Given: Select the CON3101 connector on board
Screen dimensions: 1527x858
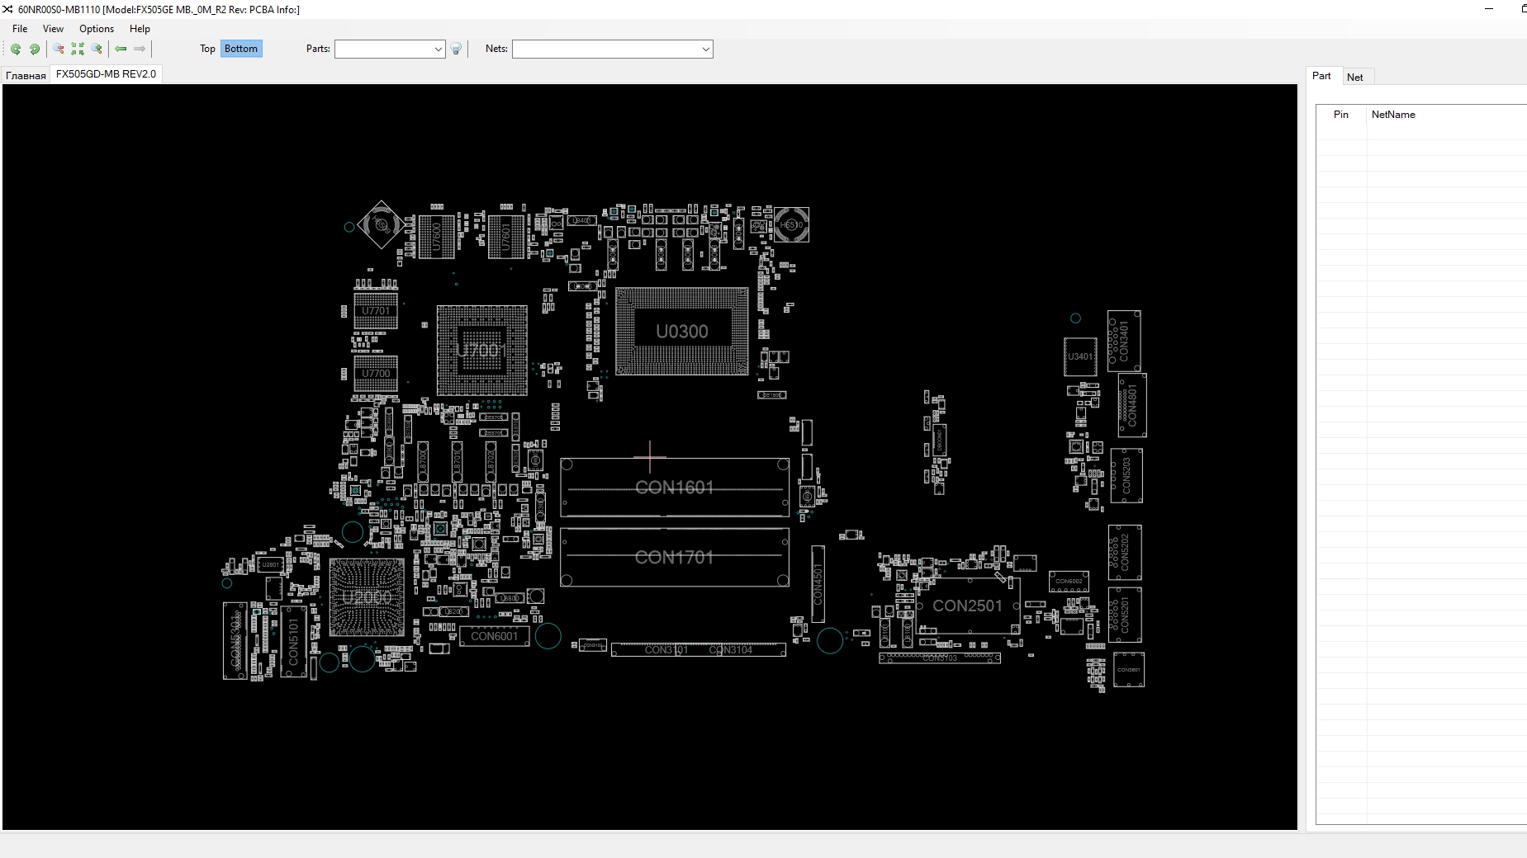Looking at the screenshot, I should tap(666, 650).
